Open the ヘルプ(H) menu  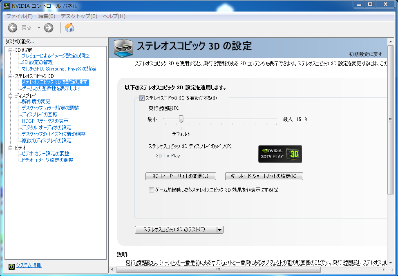(114, 16)
